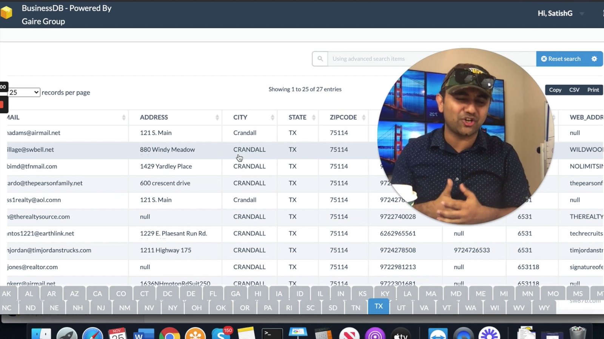Click the BusinessDB cube logo
The height and width of the screenshot is (339, 604).
click(6, 13)
